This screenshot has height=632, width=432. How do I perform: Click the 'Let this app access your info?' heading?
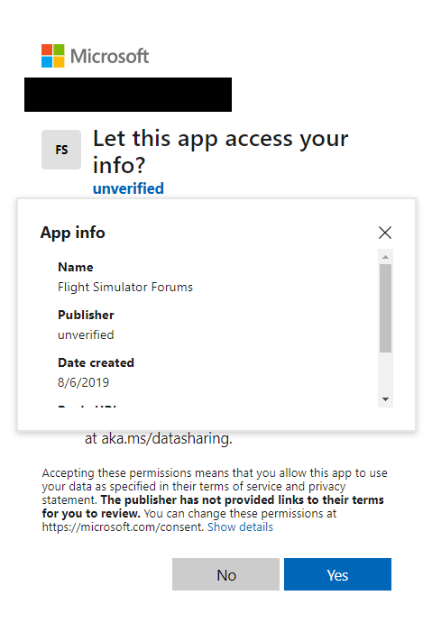coord(221,151)
